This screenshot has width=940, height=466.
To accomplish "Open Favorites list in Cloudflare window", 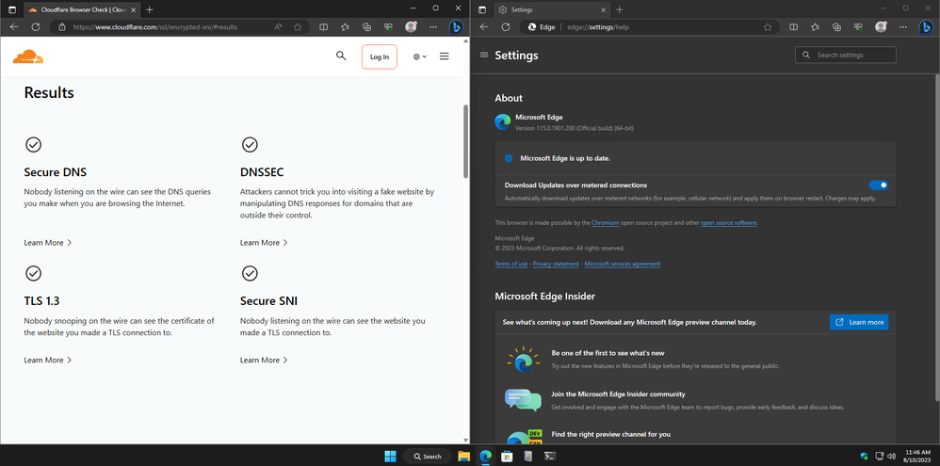I will 345,27.
